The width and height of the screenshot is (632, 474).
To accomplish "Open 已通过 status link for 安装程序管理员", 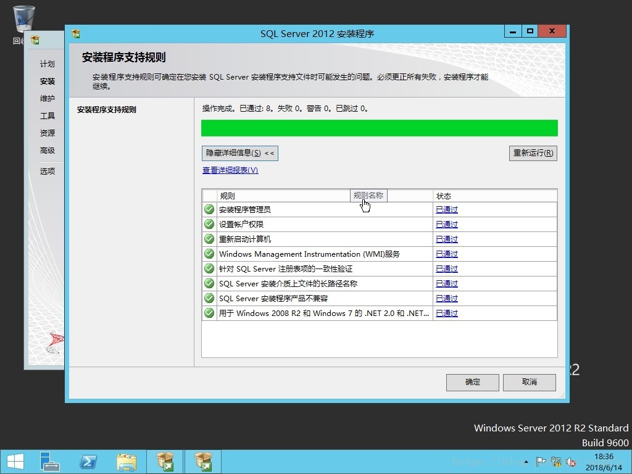I will [447, 210].
